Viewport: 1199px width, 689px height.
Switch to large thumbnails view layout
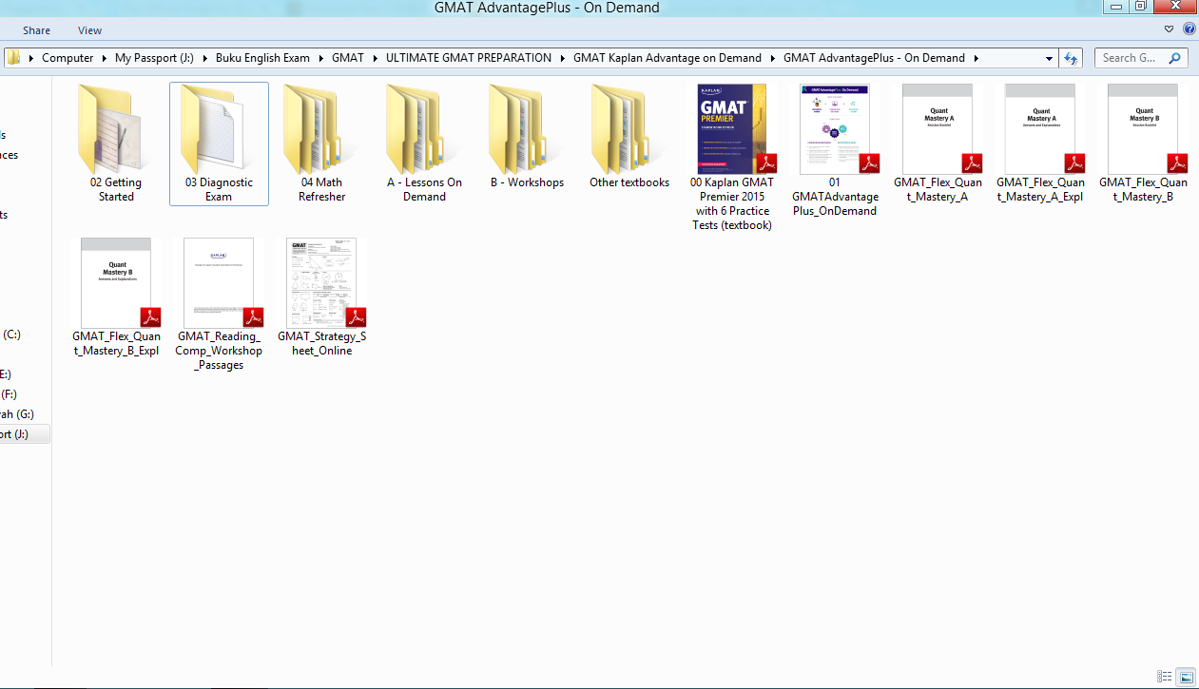[x=1185, y=677]
